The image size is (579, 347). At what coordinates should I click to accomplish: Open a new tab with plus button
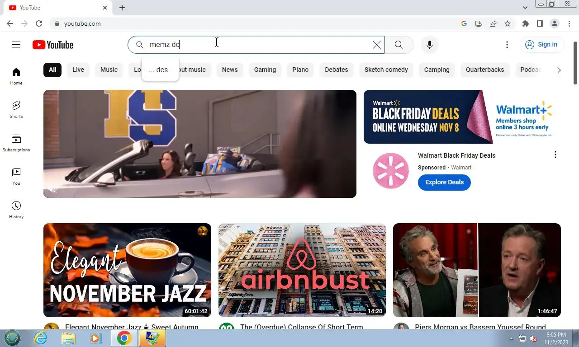122,8
